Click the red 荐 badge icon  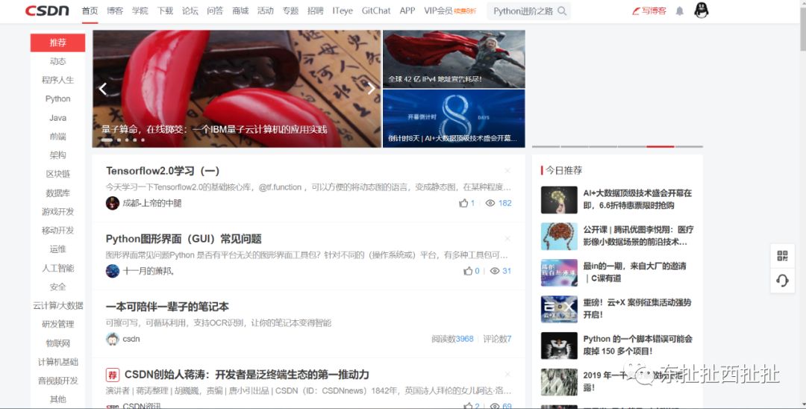113,375
